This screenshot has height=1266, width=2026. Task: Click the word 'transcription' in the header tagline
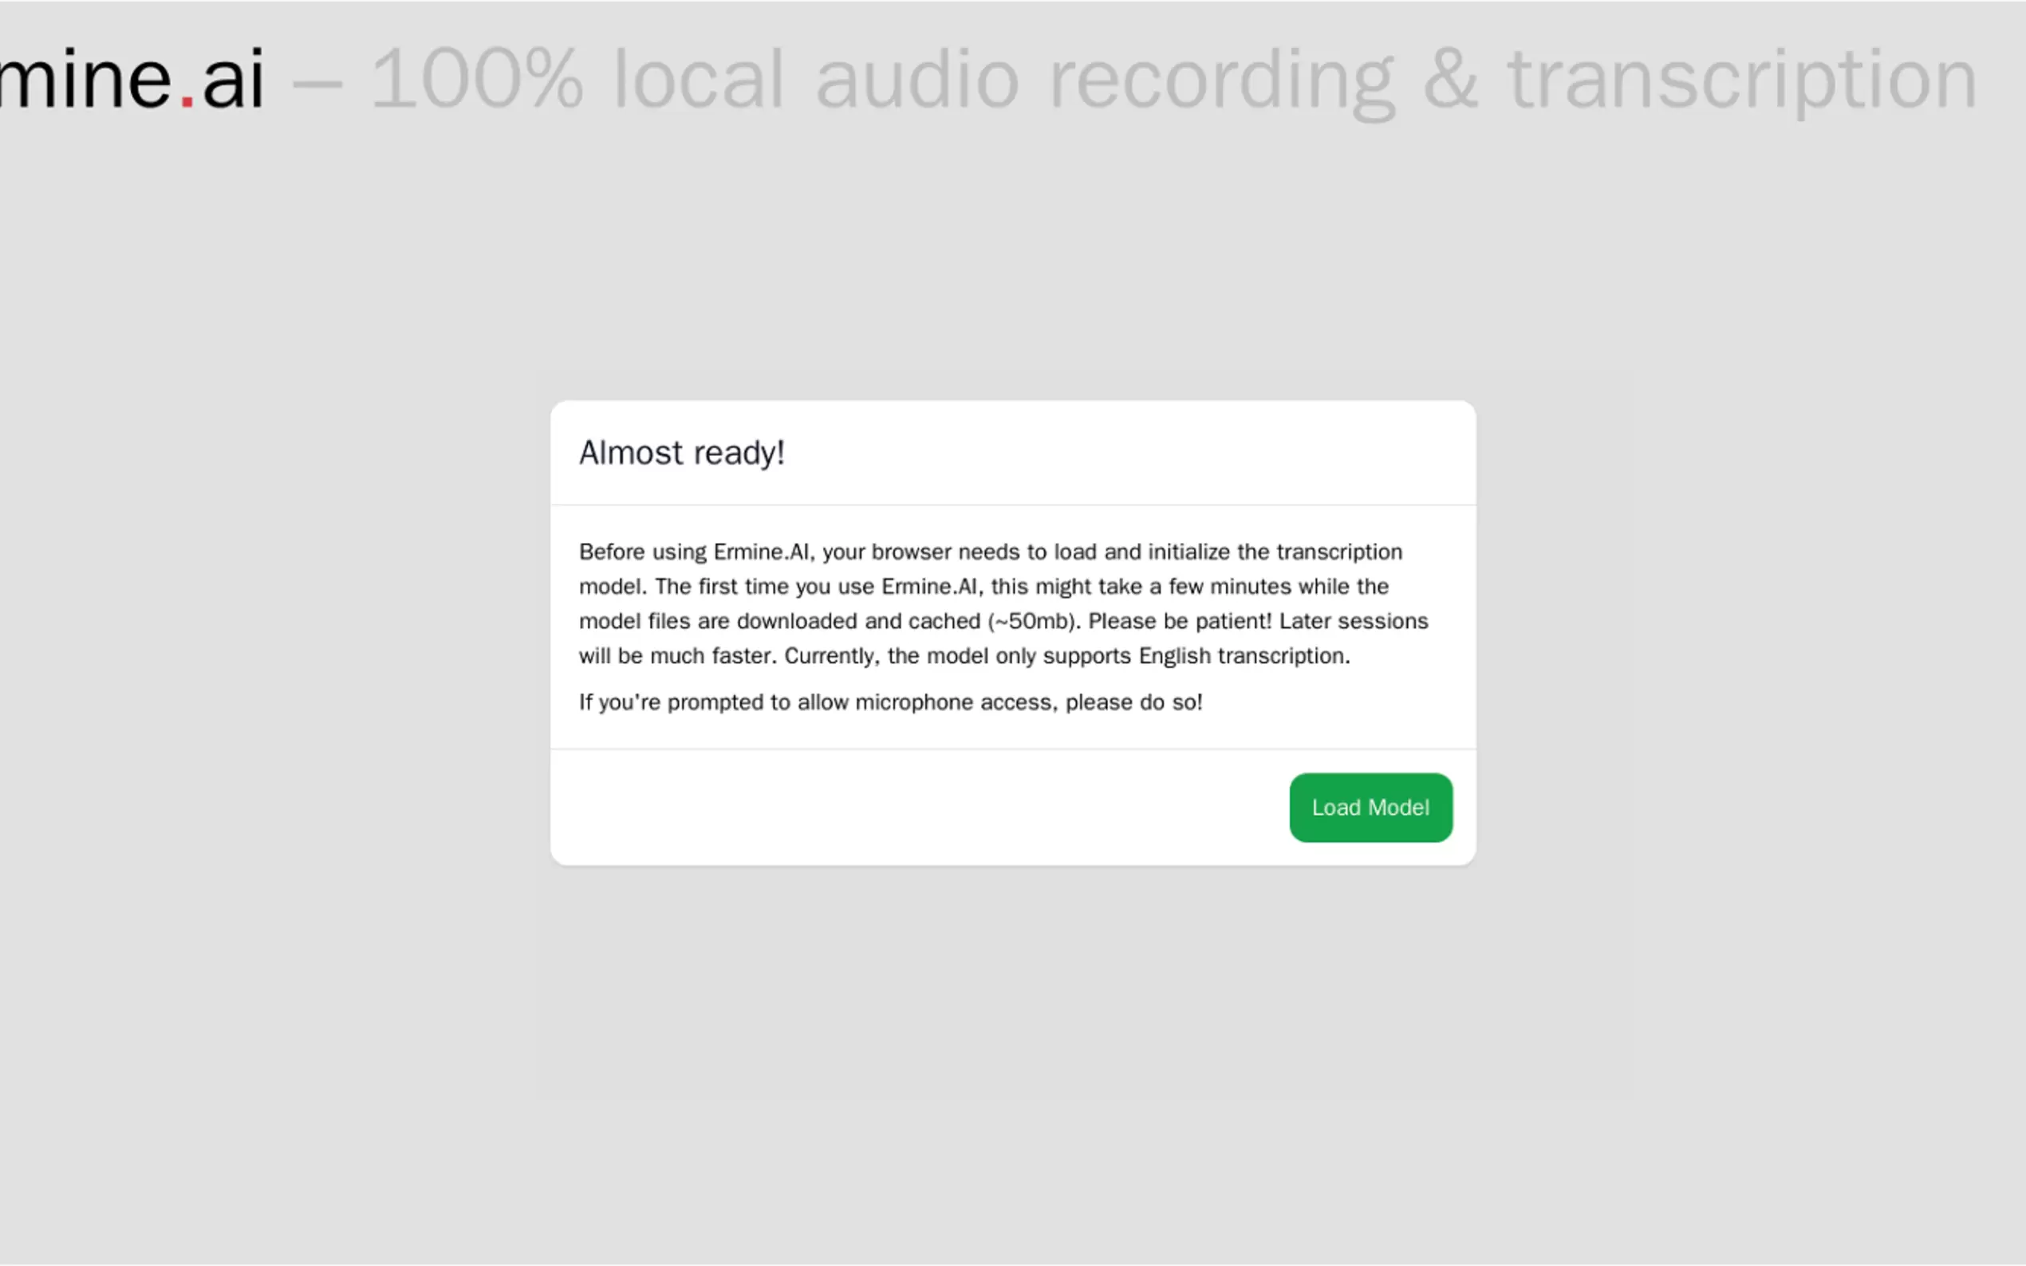(x=1742, y=80)
